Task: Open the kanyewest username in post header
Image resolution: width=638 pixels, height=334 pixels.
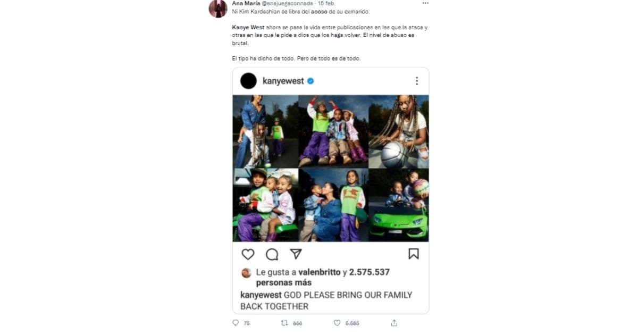Action: click(283, 81)
